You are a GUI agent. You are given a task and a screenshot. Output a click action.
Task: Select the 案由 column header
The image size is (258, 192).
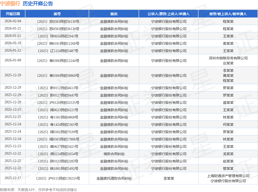click(114, 14)
